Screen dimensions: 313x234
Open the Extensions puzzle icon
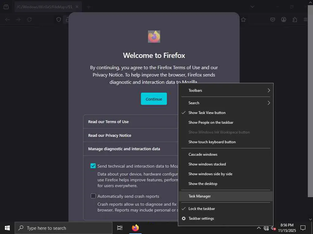pos(295,19)
